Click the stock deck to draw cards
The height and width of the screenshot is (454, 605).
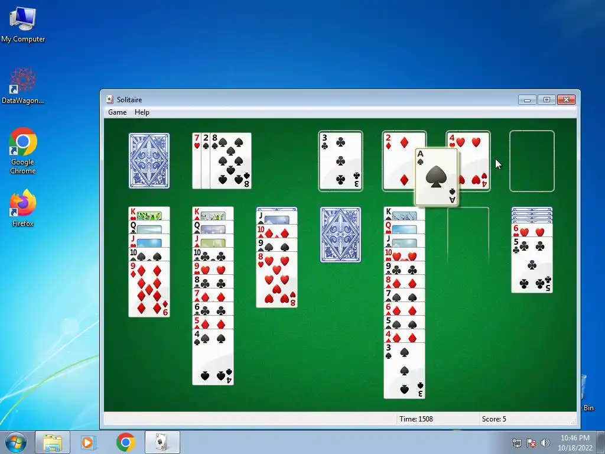149,161
